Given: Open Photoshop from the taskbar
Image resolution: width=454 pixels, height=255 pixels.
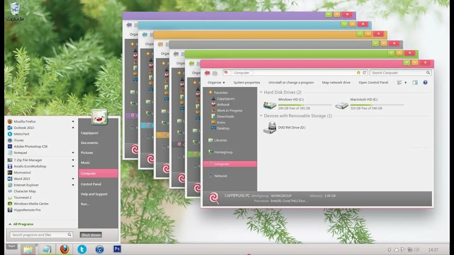Looking at the screenshot, I should coord(117,249).
